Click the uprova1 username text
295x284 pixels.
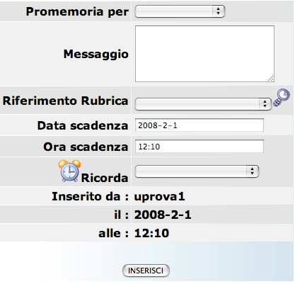(x=160, y=197)
